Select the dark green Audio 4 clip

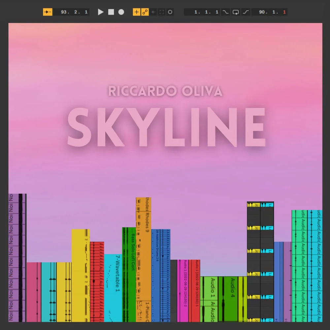228,299
